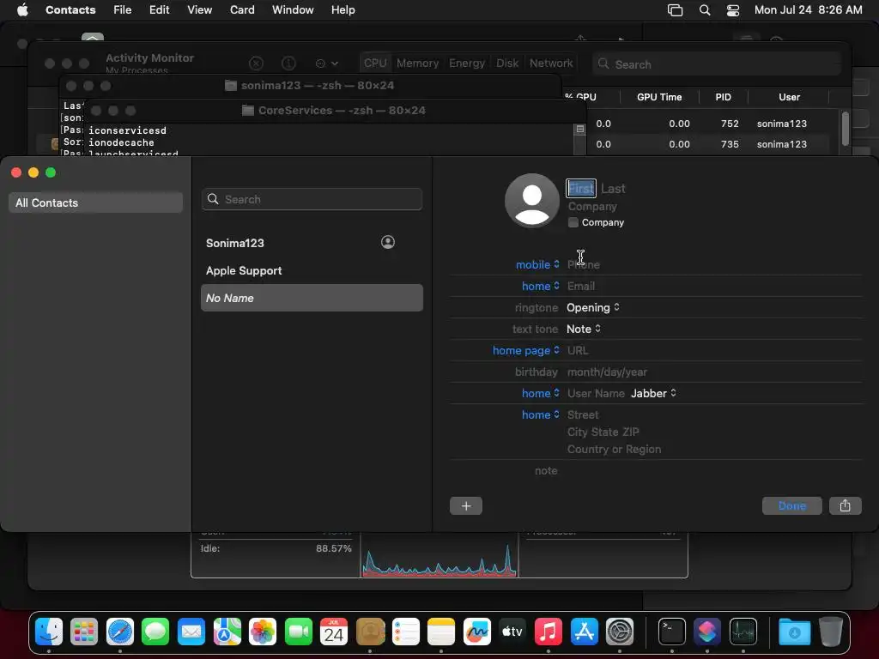Open Freeform app in dock

point(477,632)
